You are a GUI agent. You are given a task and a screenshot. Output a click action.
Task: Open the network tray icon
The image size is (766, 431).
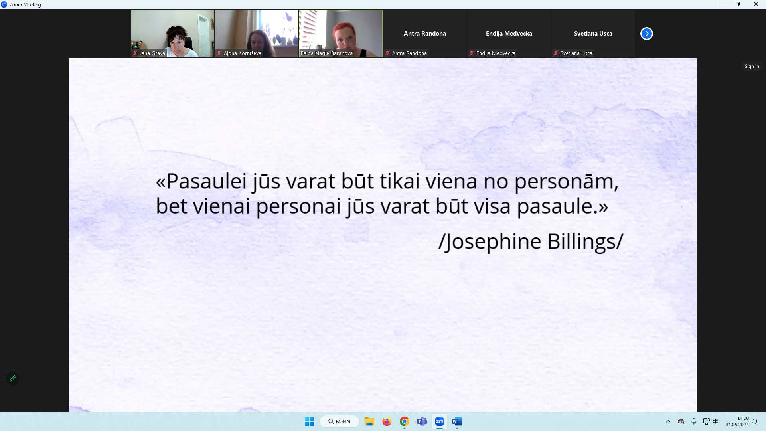pos(706,421)
